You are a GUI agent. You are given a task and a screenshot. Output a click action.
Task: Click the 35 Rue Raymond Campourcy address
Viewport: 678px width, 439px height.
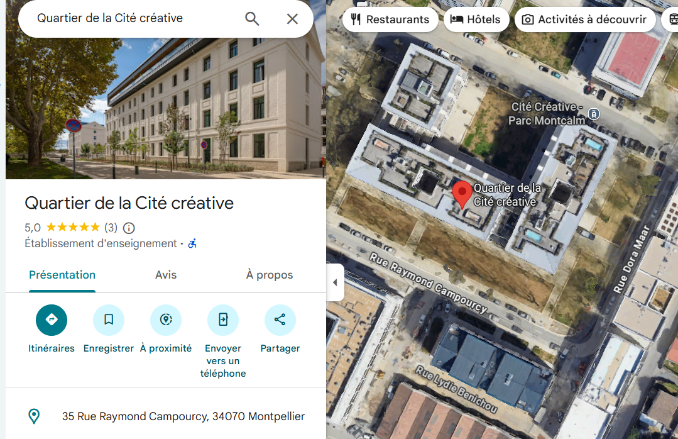pos(183,416)
